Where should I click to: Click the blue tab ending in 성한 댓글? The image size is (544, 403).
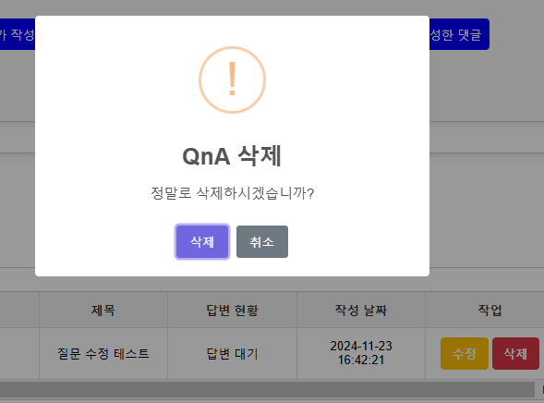459,34
